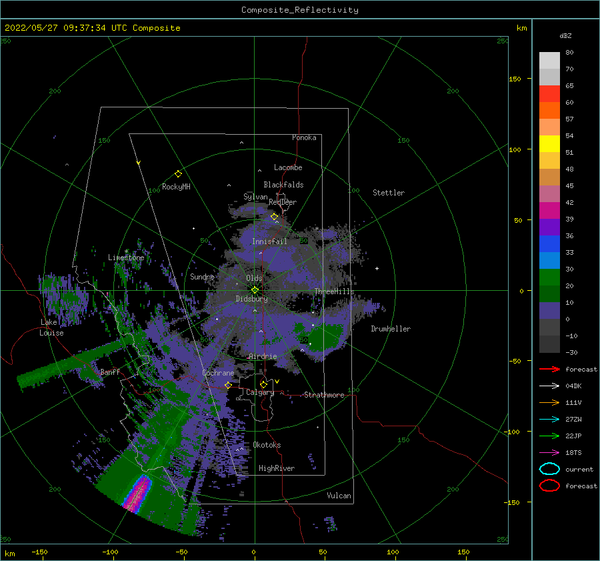Click the yellow diamond marker above Calgary
This screenshot has width=600, height=561.
[263, 384]
